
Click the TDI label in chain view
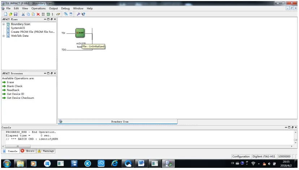(x=63, y=33)
